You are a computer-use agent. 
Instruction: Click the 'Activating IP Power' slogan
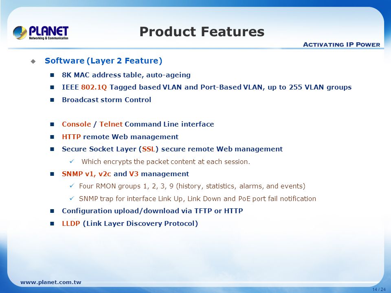click(x=341, y=45)
